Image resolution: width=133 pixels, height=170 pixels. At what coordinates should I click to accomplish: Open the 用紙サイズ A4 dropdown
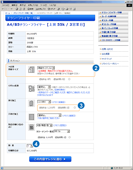coord(46,68)
